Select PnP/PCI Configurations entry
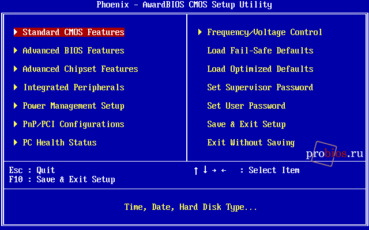 point(73,124)
